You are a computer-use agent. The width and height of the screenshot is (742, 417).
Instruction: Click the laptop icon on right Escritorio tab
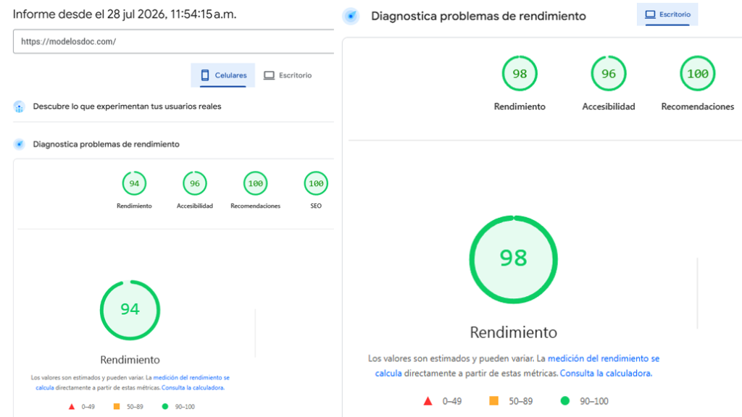point(650,14)
